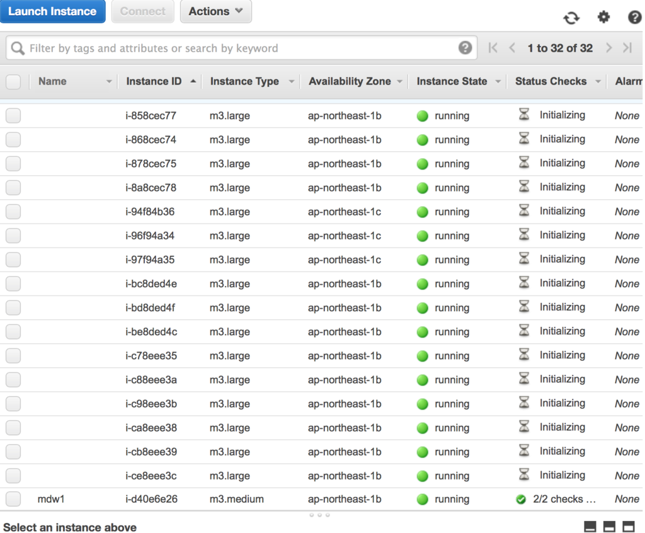
Task: Click the mdw1 instance name
Action: 51,499
